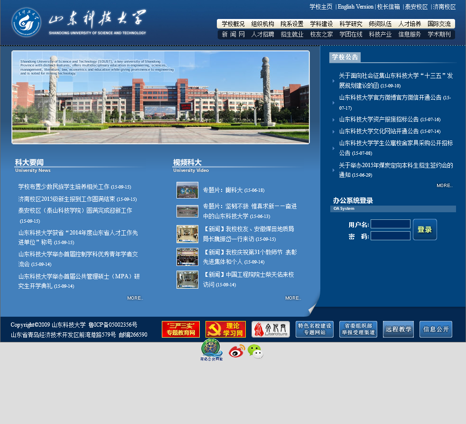Open thumbnail for 坚韧不拔 惟真求新 video
The width and height of the screenshot is (466, 424).
click(x=187, y=211)
